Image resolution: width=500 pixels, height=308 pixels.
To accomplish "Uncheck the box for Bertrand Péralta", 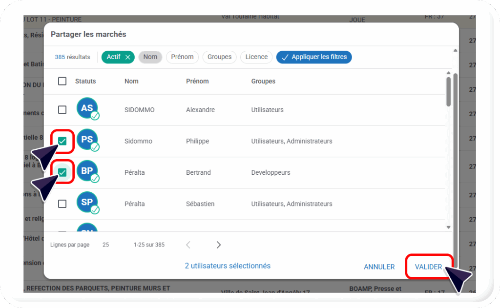I will coord(62,172).
